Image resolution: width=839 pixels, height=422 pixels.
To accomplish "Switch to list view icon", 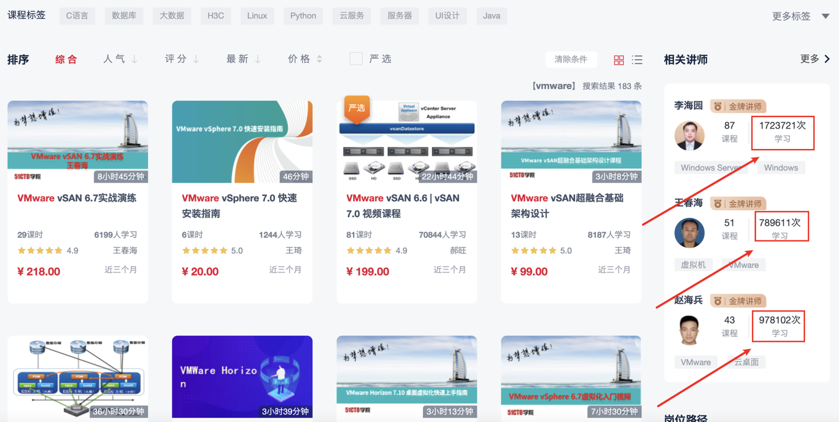I will coord(637,59).
